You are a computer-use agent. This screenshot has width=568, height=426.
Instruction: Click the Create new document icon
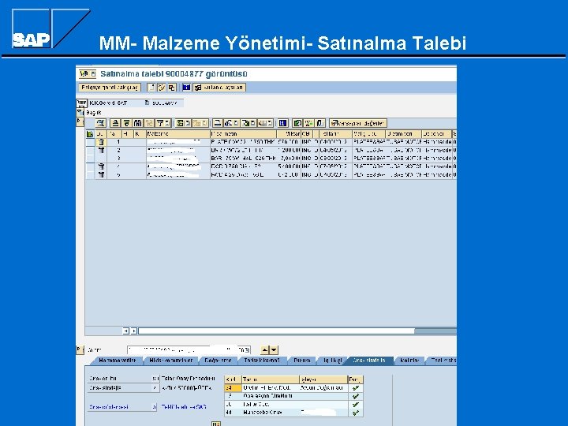coord(151,88)
